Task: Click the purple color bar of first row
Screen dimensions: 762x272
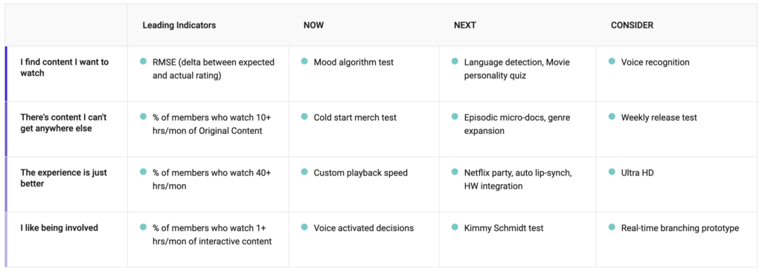Action: [x=6, y=74]
